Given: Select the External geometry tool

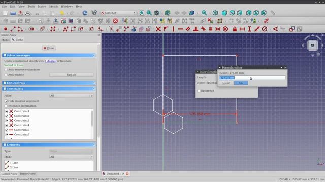Looking at the screenshot, I should coord(134,29).
